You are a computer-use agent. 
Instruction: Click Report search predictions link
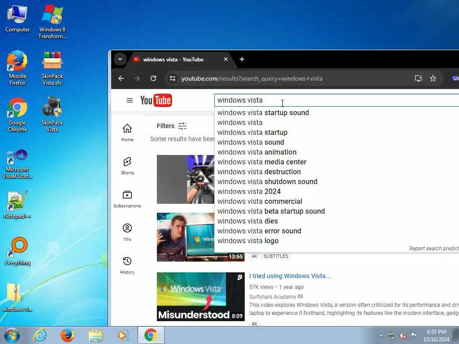point(434,248)
